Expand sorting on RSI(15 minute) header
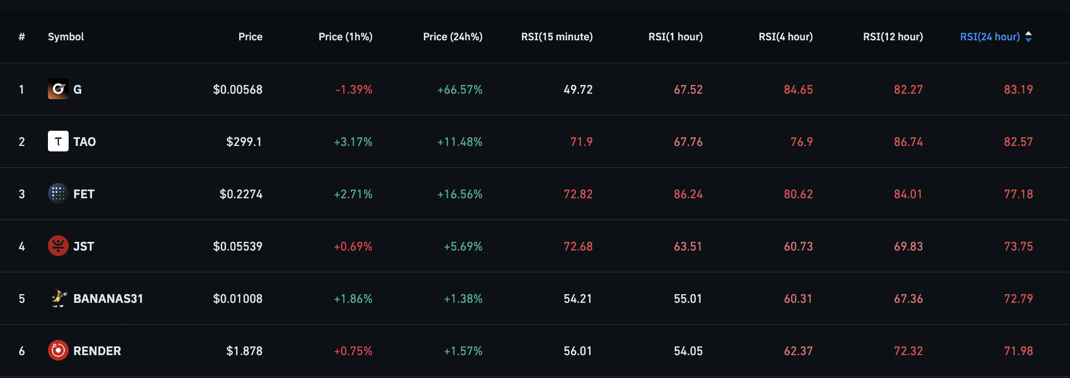This screenshot has width=1070, height=378. [x=557, y=36]
